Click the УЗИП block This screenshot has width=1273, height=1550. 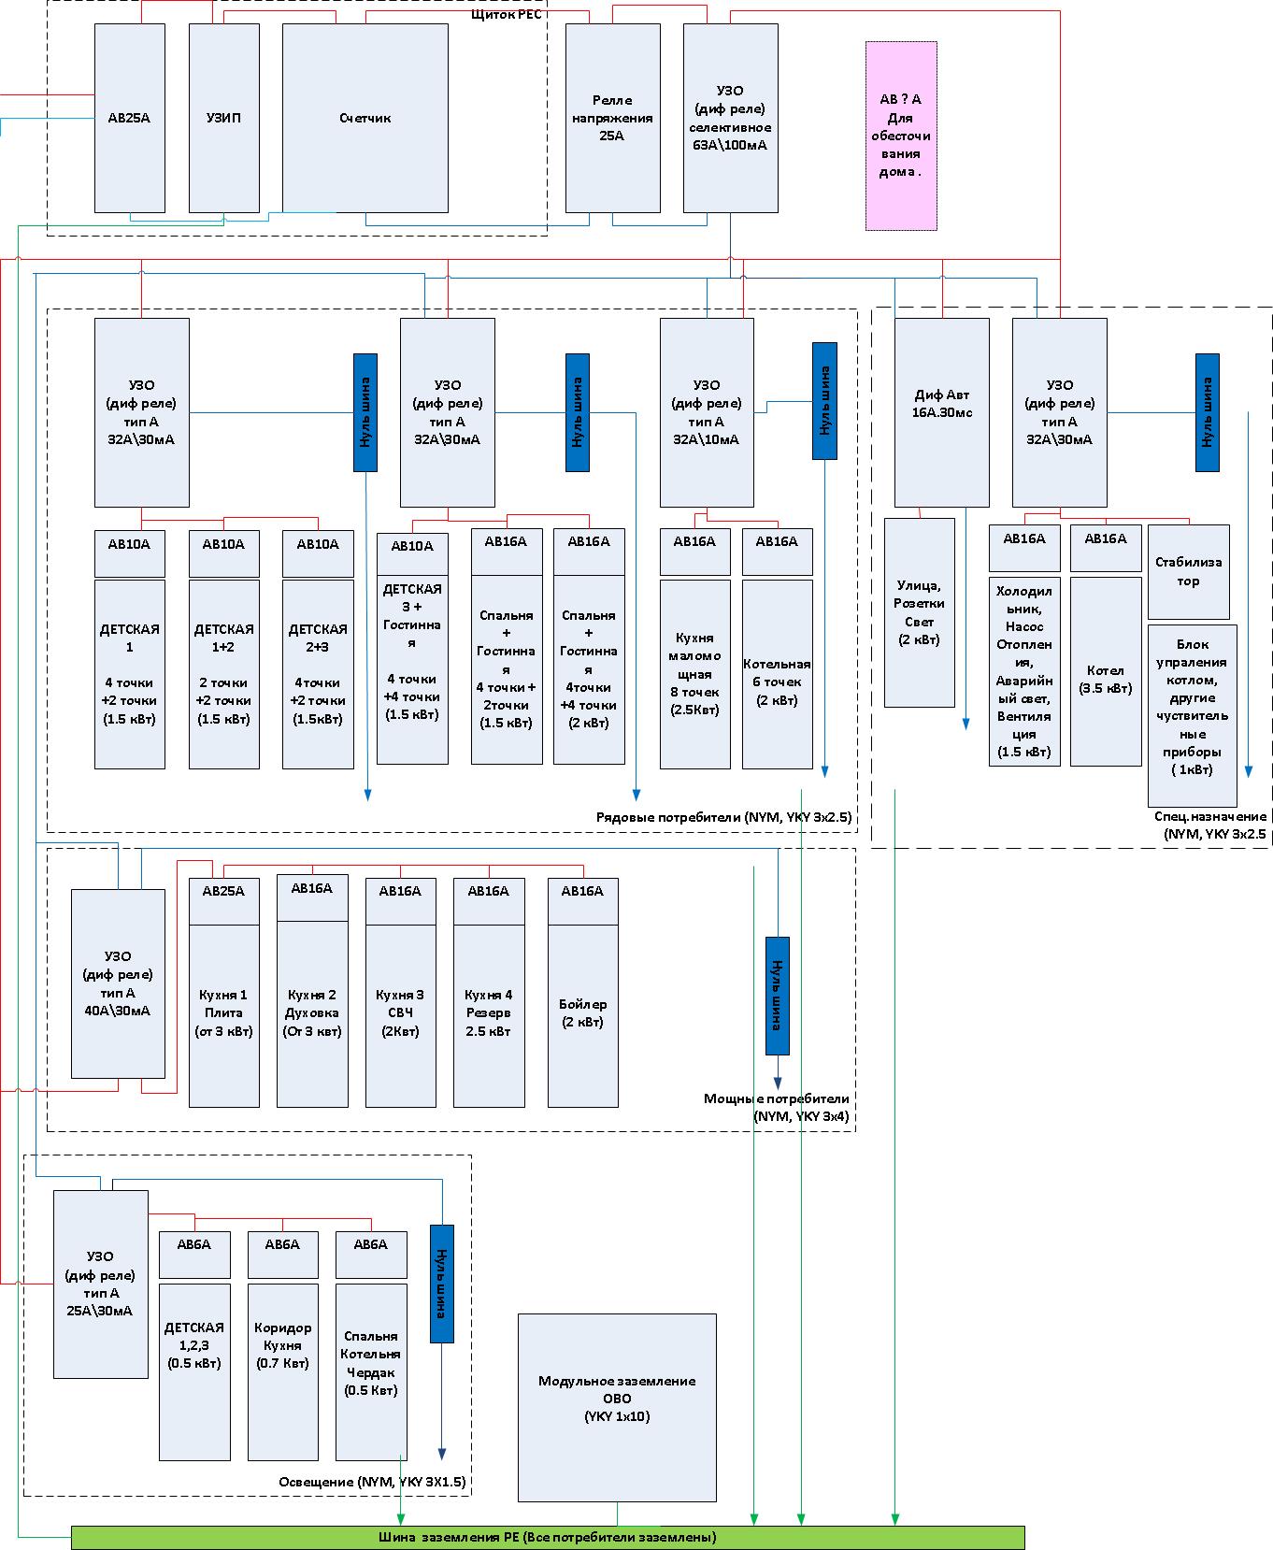(224, 118)
